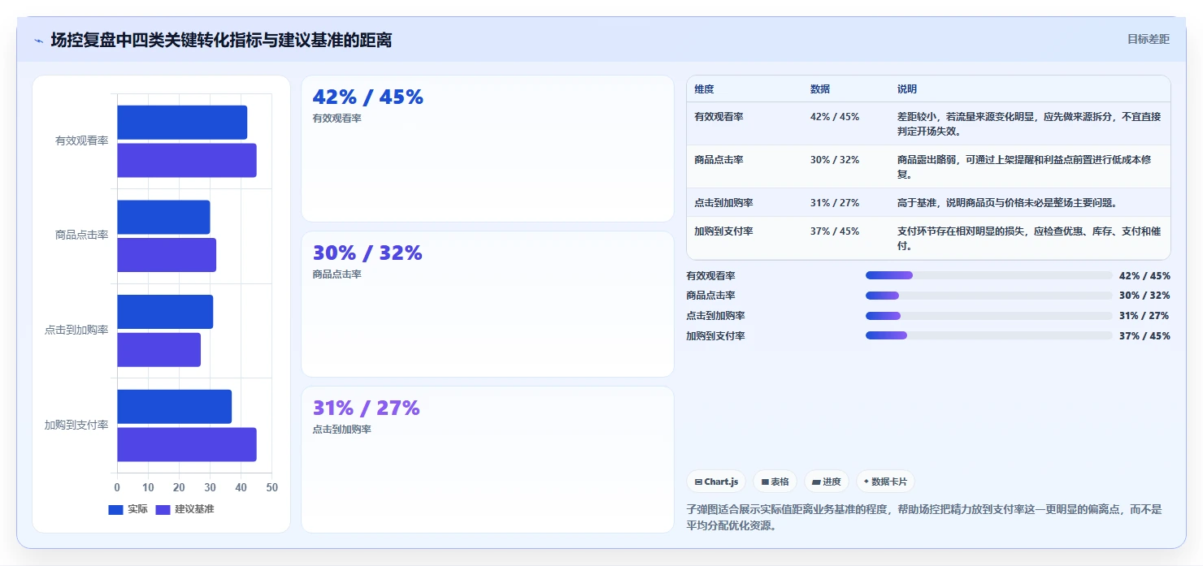Click the 有效观看率 label in the progress list

point(710,276)
